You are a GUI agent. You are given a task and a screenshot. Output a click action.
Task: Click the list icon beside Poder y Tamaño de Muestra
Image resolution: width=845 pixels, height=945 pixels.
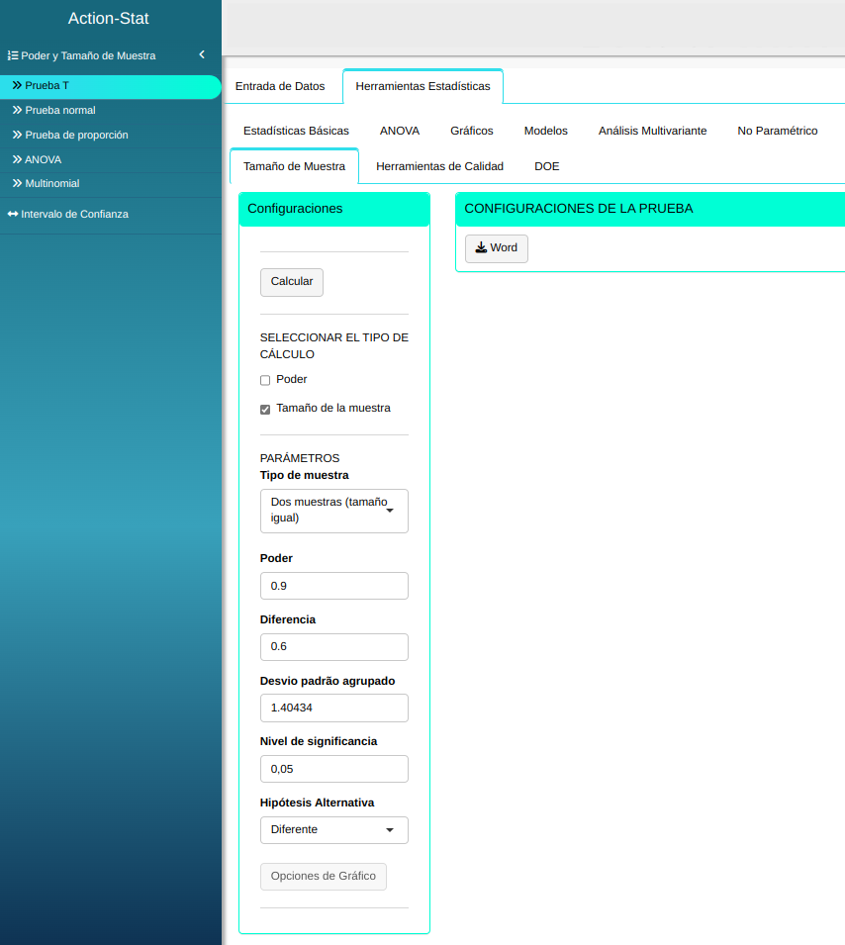pyautogui.click(x=13, y=56)
